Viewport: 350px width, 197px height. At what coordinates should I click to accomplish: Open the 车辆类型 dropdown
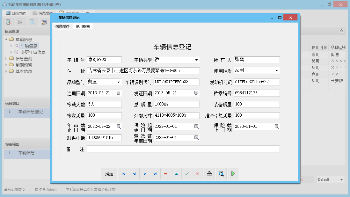(x=196, y=60)
